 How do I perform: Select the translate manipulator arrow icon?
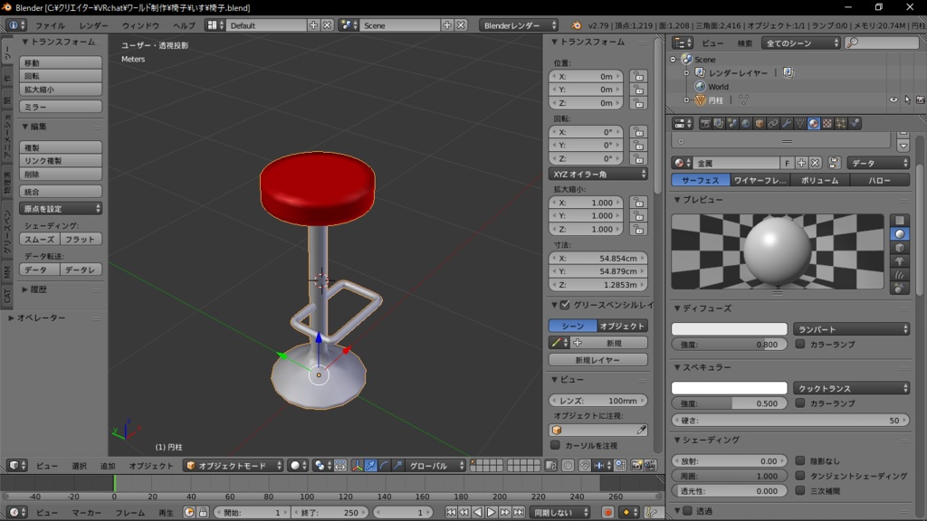pos(370,466)
